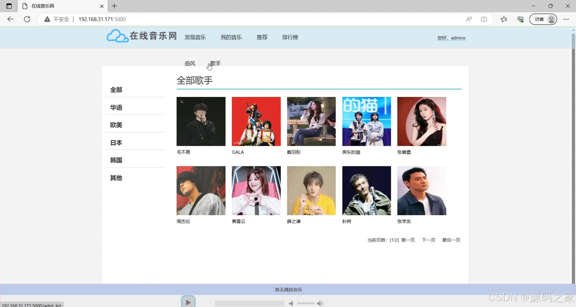The width and height of the screenshot is (576, 307).
Task: Click the volume speaker icon next to volume slider
Action: [321, 303]
